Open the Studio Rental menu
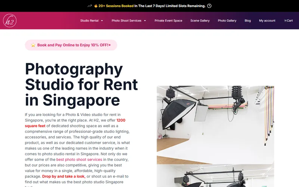This screenshot has height=187, width=299. point(89,21)
